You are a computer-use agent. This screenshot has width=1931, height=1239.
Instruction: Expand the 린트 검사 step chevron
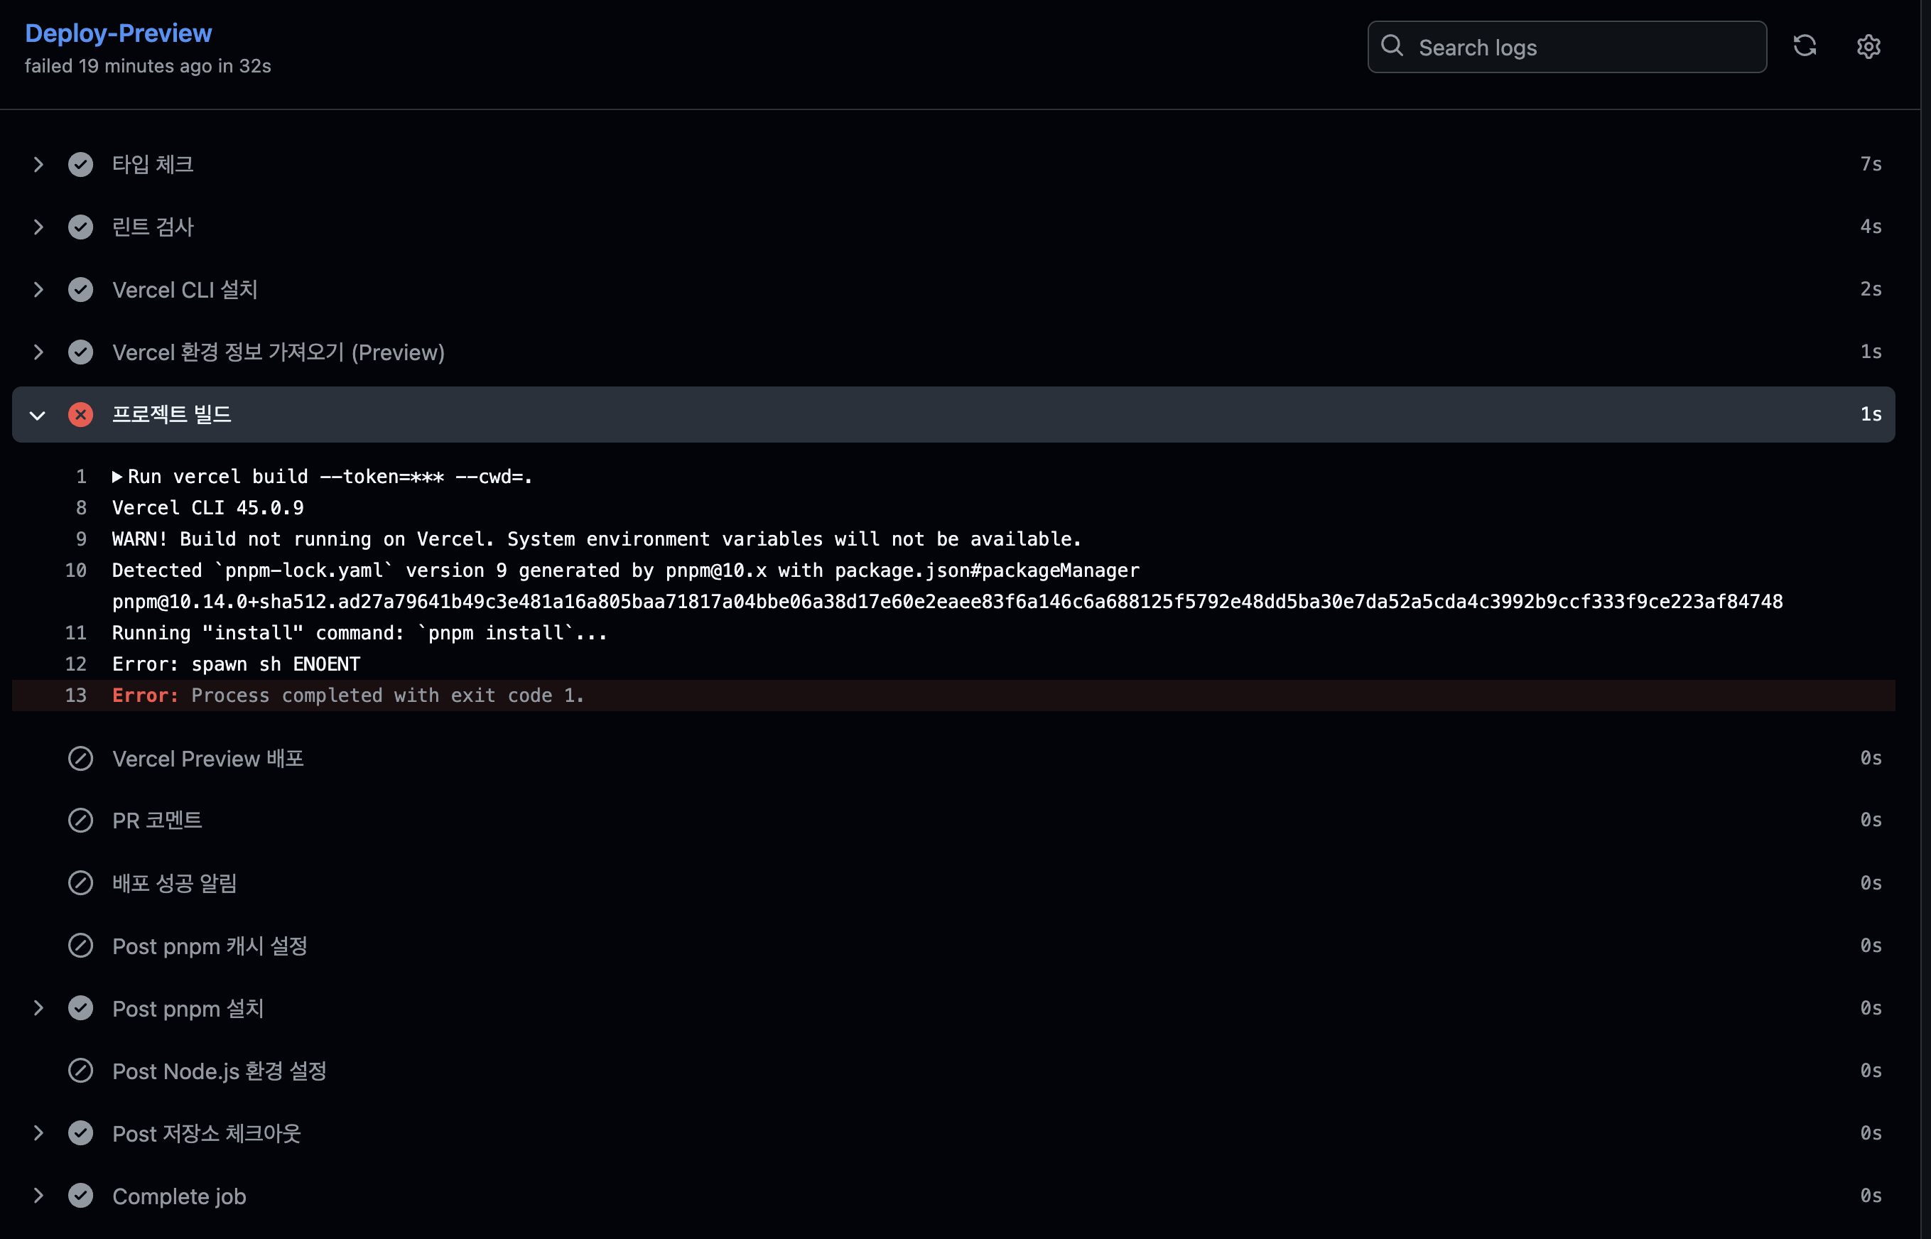pos(38,227)
